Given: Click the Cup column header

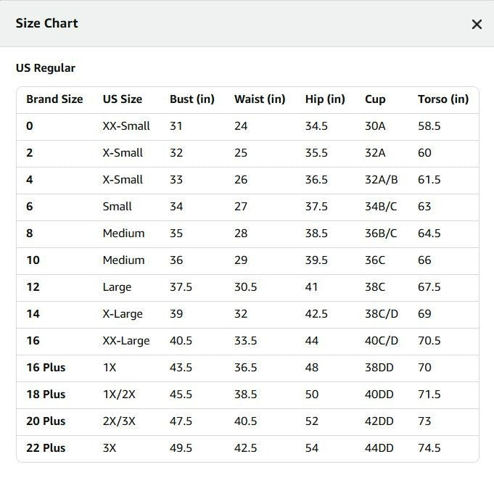Looking at the screenshot, I should click(x=375, y=99).
